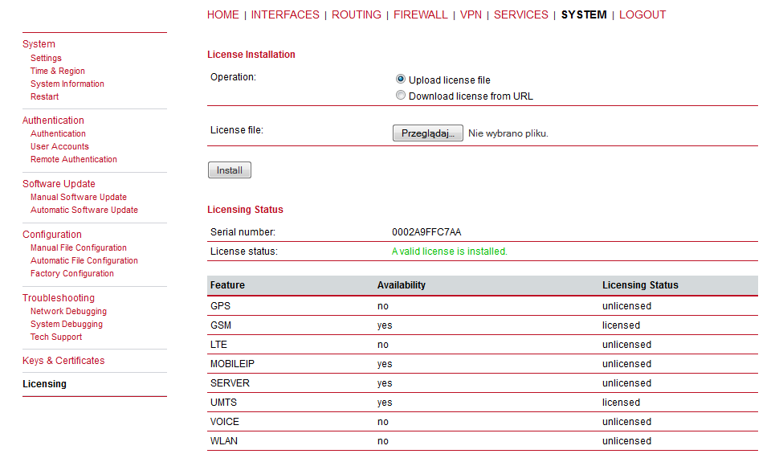Open the SERVICES menu
Viewport: 779px width, 458px height.
click(521, 15)
